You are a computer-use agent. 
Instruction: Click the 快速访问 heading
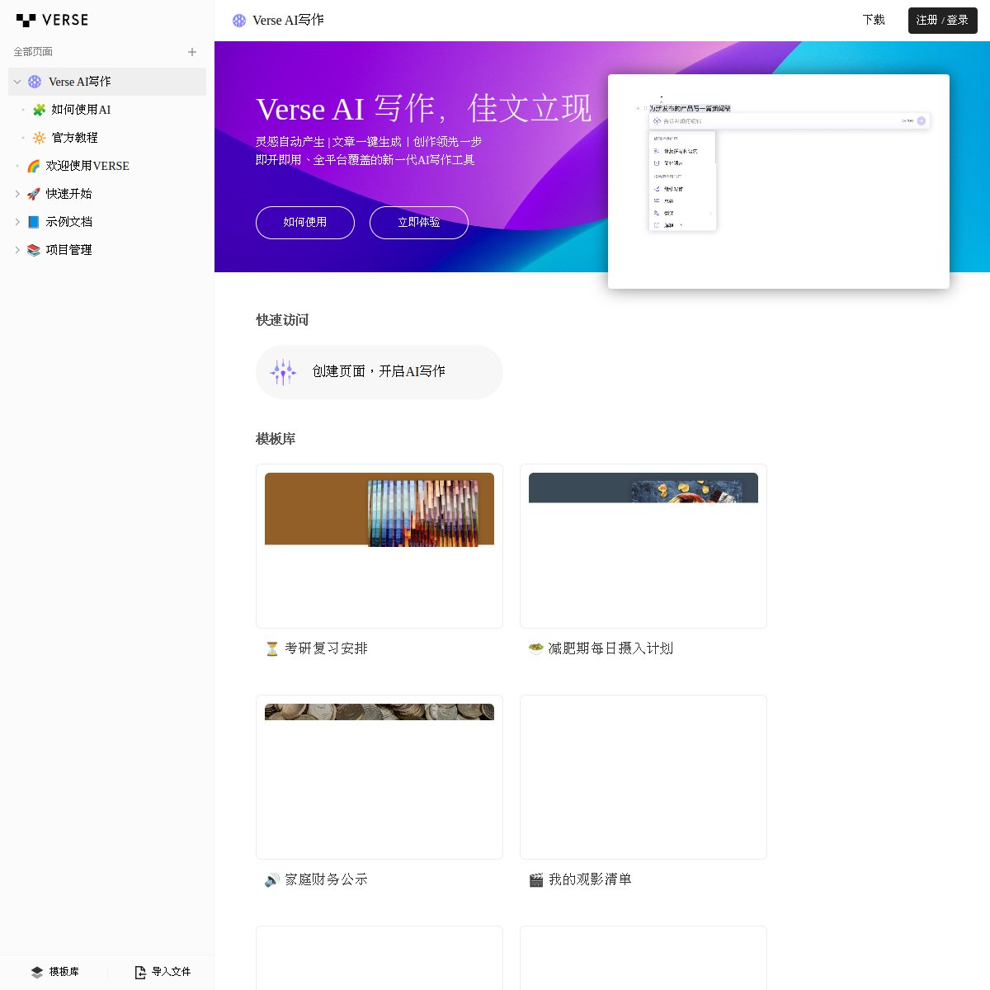pos(282,320)
